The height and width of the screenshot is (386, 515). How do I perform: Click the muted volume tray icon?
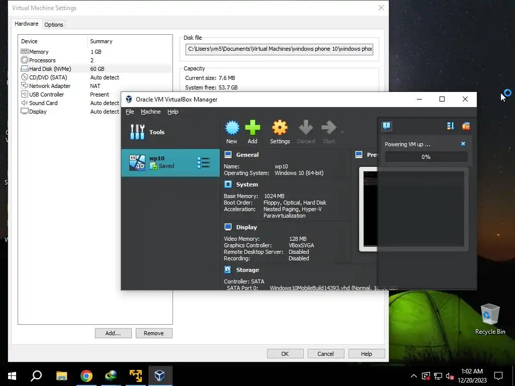click(450, 376)
